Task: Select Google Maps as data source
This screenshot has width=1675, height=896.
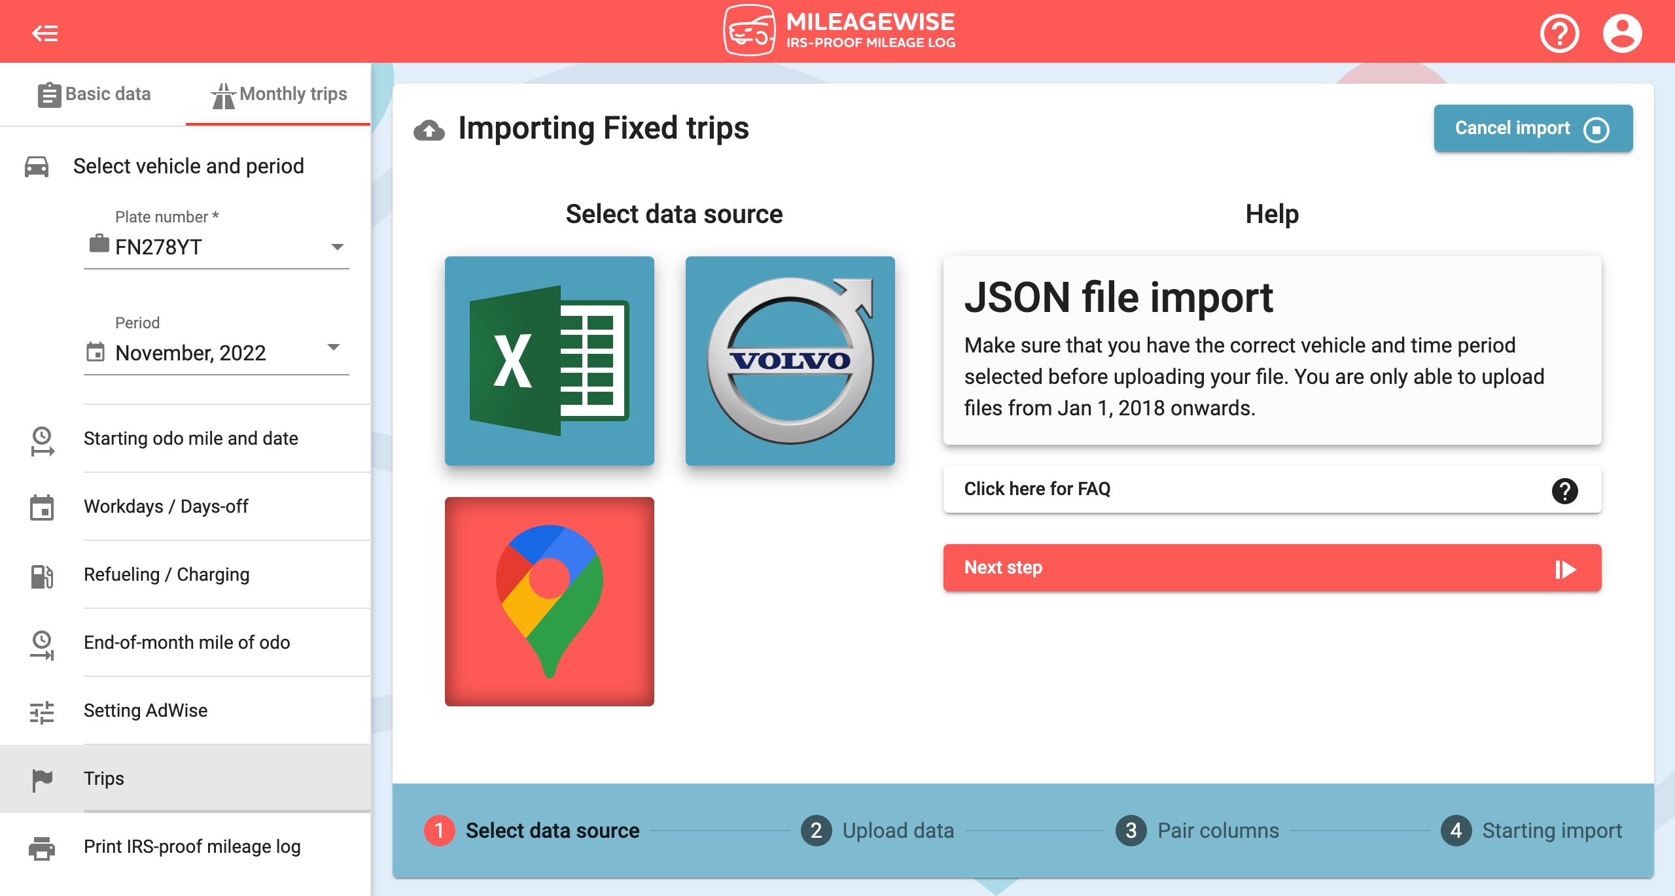Action: point(550,600)
